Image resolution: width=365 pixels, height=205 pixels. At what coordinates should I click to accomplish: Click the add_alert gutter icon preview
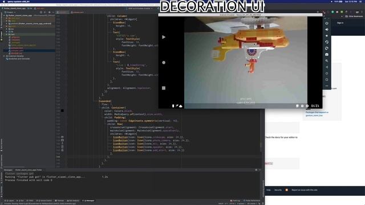(62, 150)
